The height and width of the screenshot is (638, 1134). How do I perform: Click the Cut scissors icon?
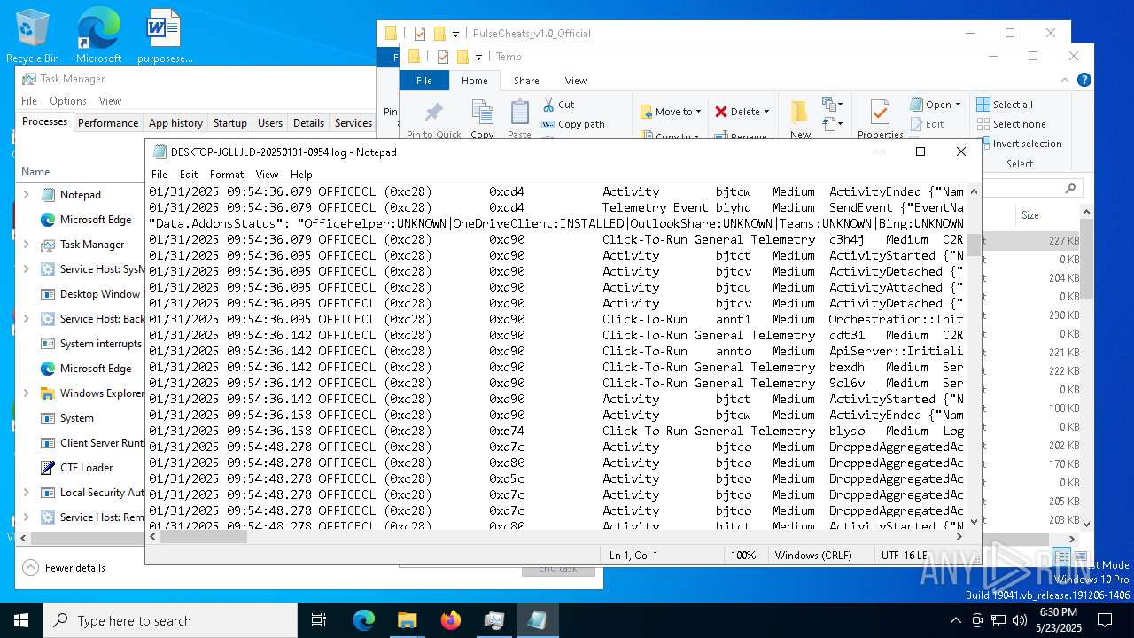548,105
